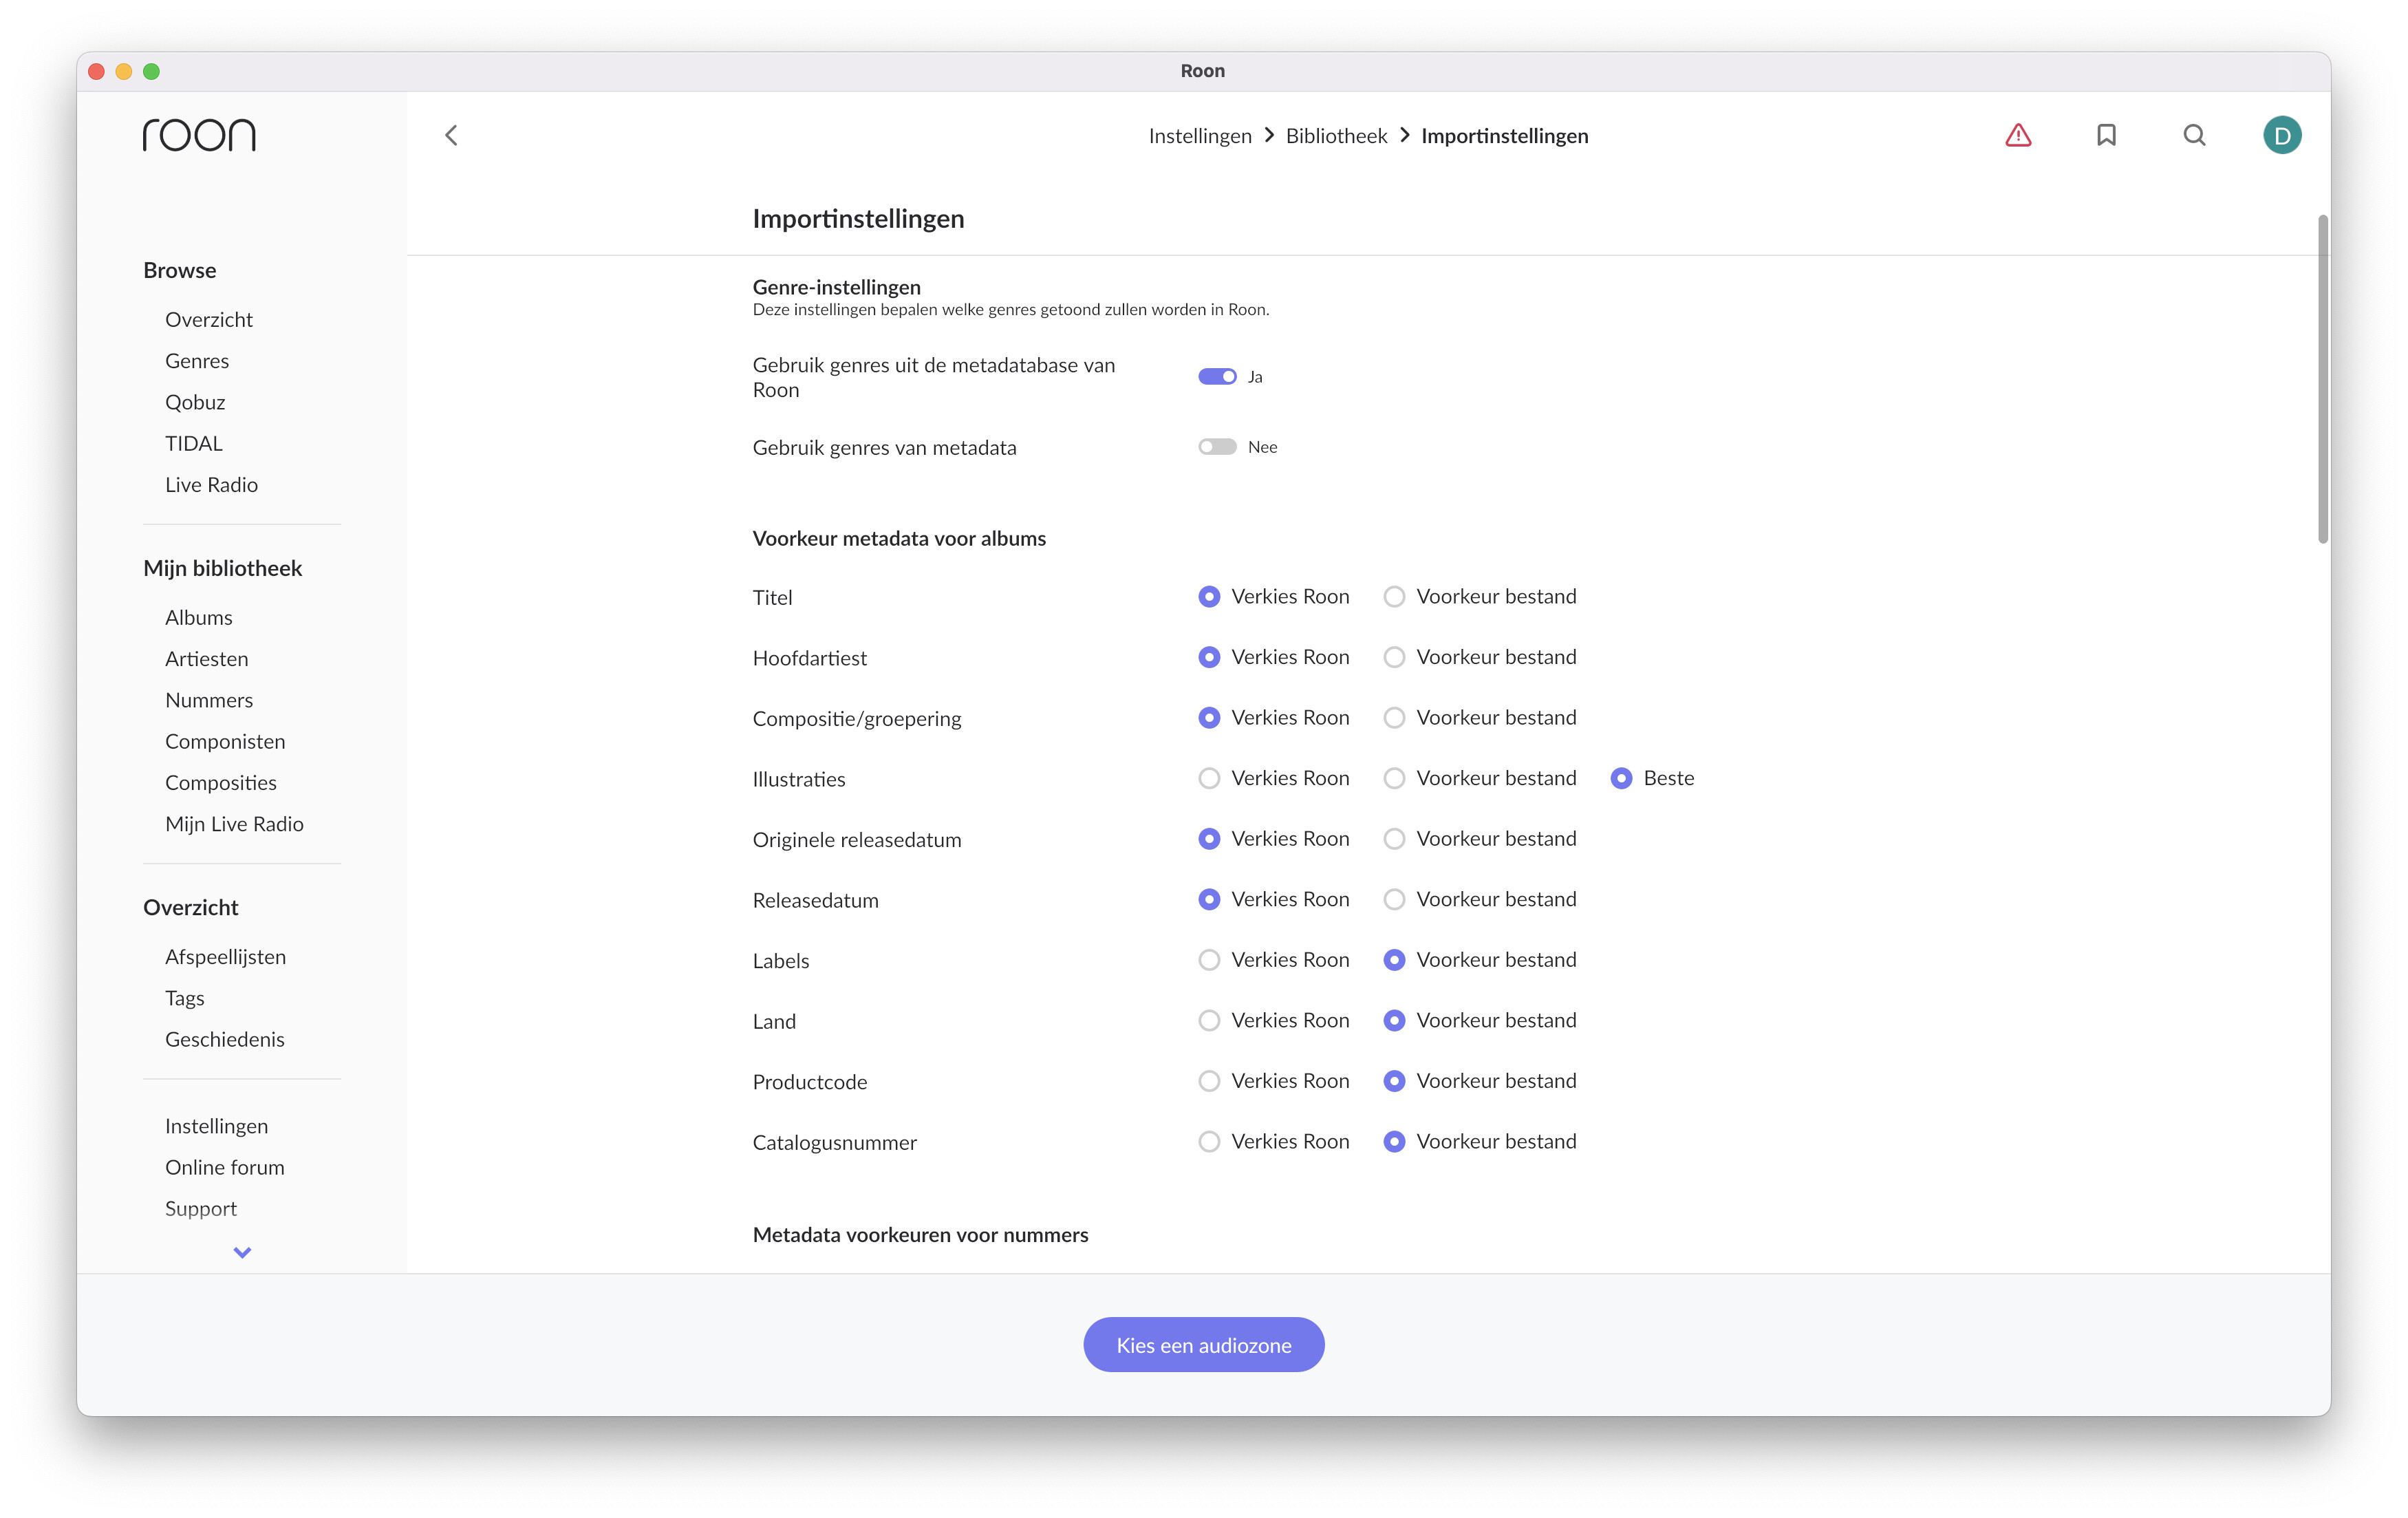
Task: Click the back arrow icon
Action: [x=451, y=135]
